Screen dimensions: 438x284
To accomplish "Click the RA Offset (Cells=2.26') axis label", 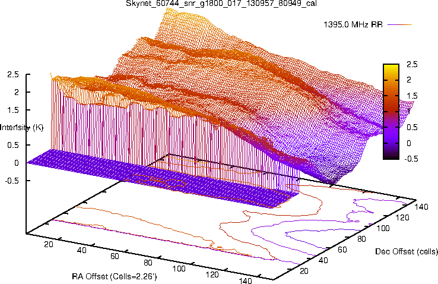I will click(115, 277).
